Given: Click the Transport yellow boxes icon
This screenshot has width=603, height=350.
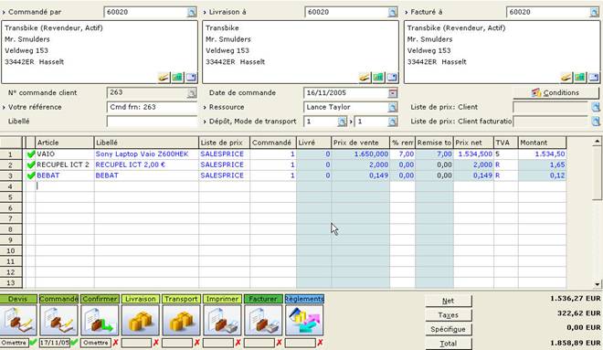Looking at the screenshot, I should pos(181,321).
